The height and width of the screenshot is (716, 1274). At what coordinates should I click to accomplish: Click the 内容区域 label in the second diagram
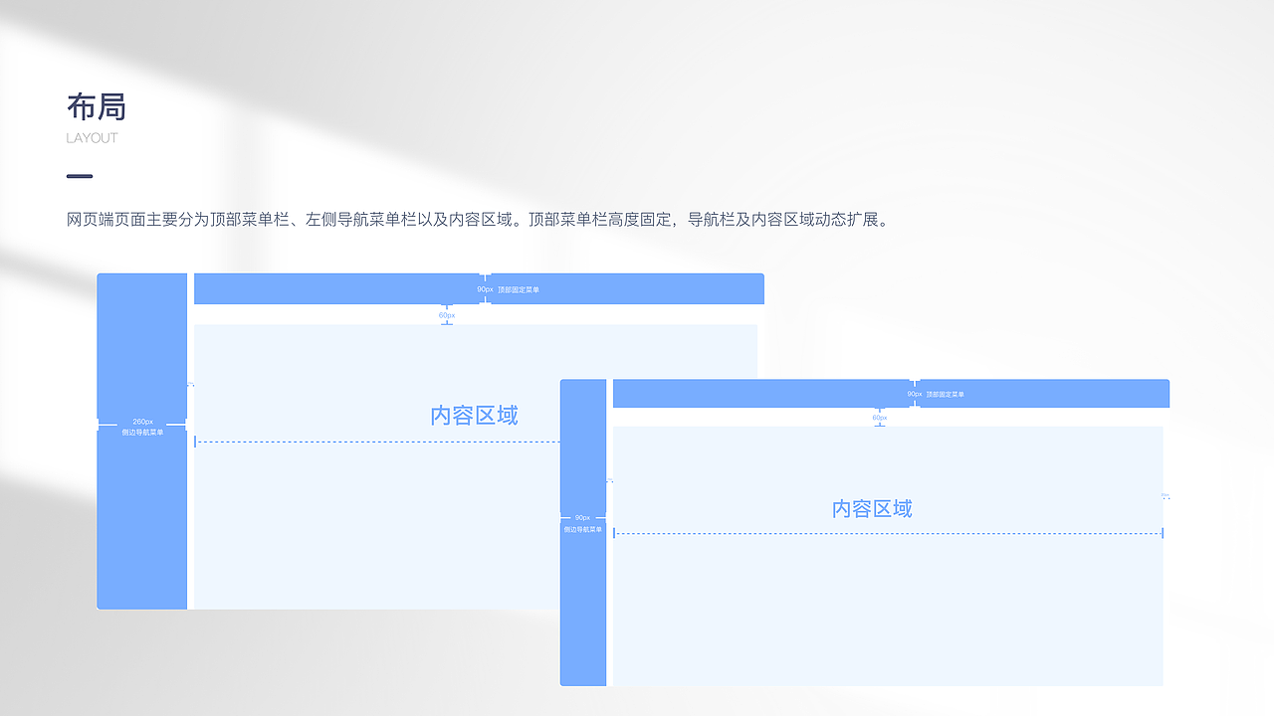coord(871,508)
